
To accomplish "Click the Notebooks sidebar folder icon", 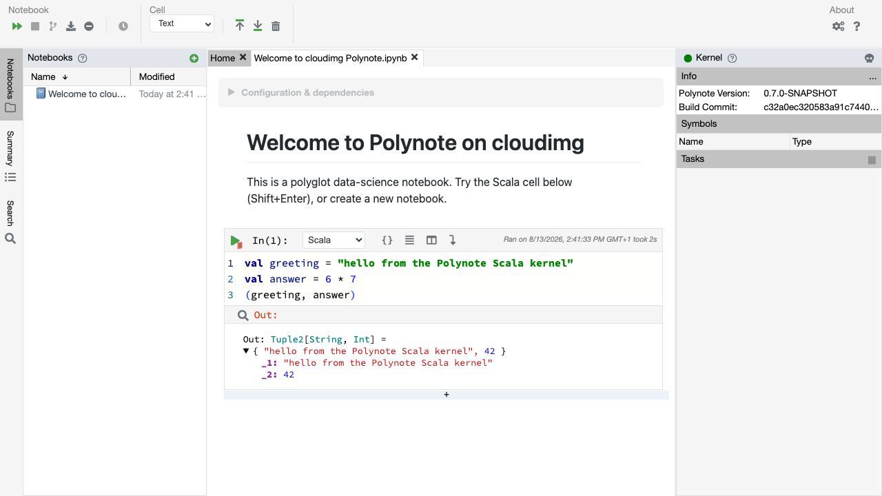I will pyautogui.click(x=10, y=107).
